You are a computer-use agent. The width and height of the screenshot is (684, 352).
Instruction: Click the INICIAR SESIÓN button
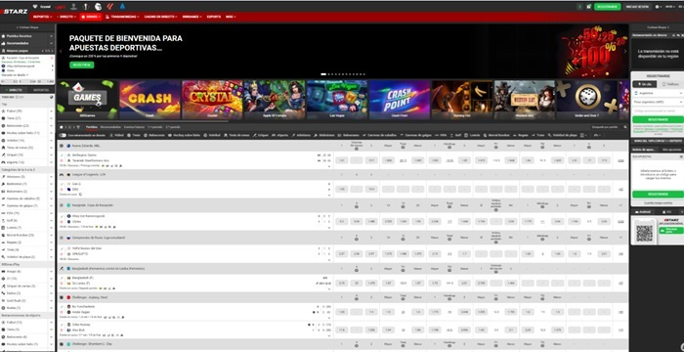(637, 7)
